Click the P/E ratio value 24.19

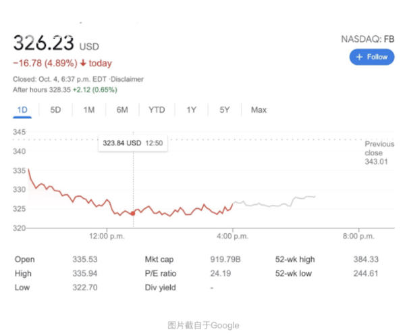pos(220,273)
